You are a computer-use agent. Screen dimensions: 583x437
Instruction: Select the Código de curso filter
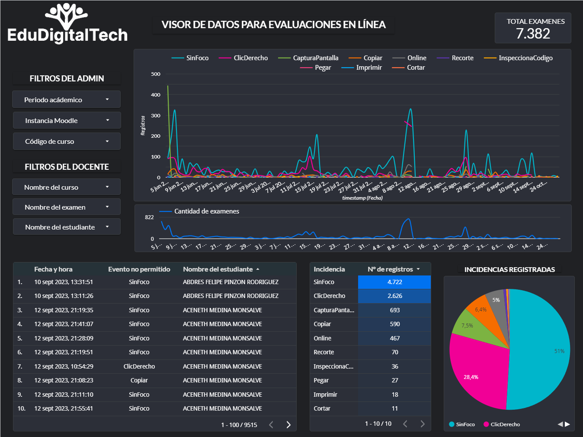pos(67,141)
